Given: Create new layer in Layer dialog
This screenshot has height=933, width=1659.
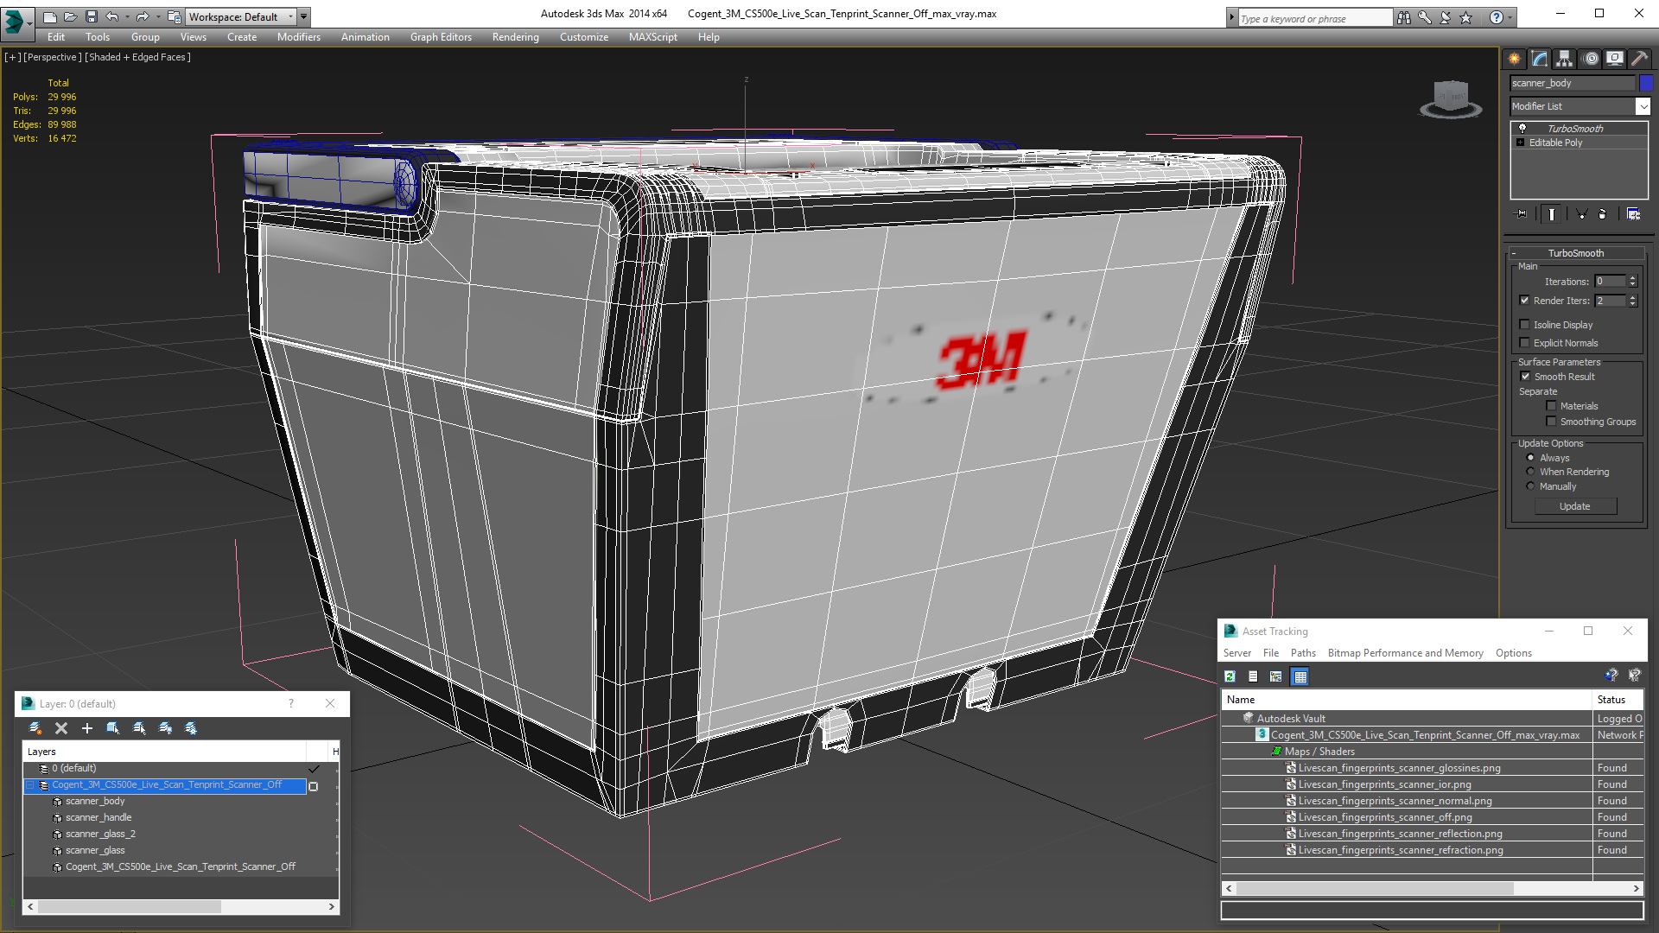Looking at the screenshot, I should 35,728.
